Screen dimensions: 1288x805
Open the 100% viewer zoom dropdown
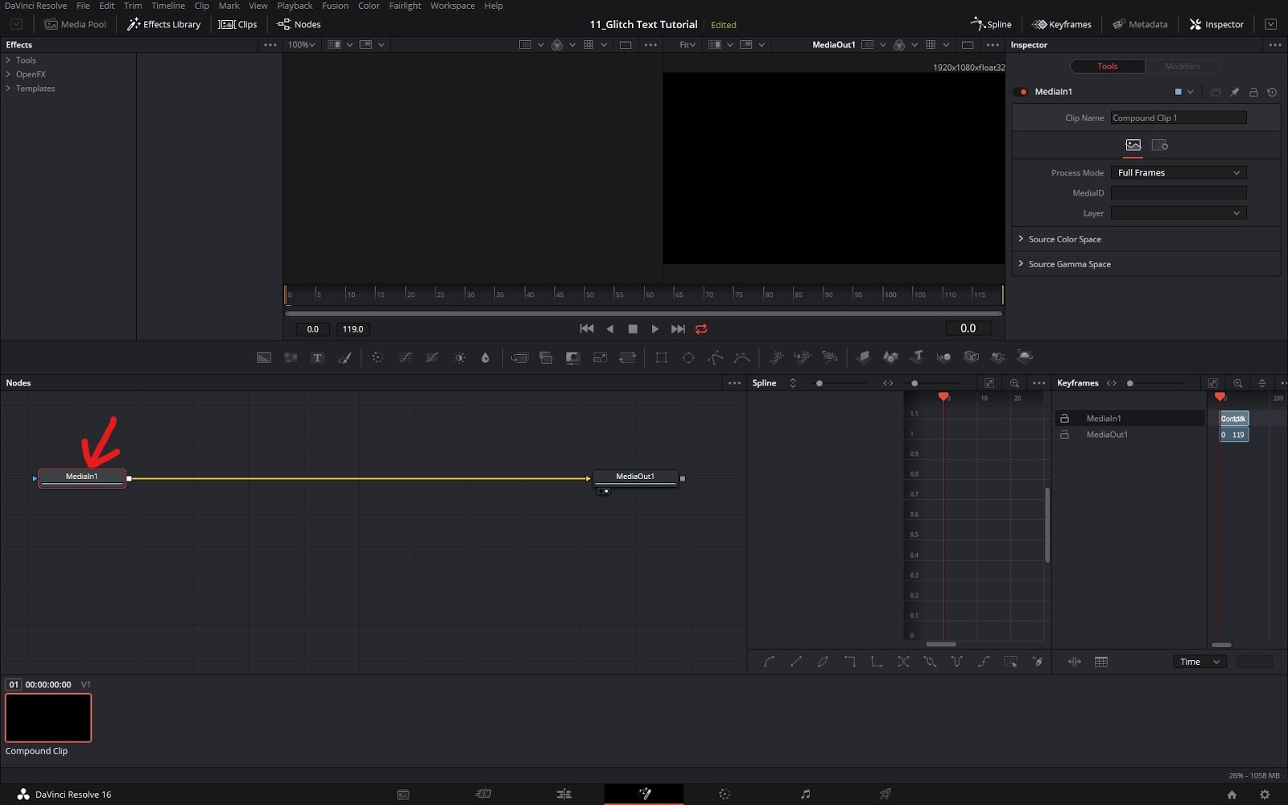(x=302, y=45)
